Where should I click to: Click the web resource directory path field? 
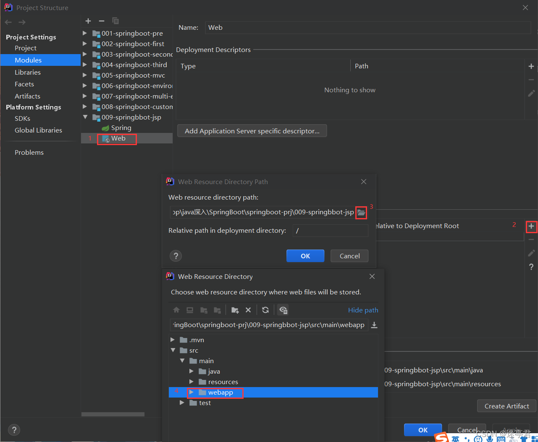(262, 212)
